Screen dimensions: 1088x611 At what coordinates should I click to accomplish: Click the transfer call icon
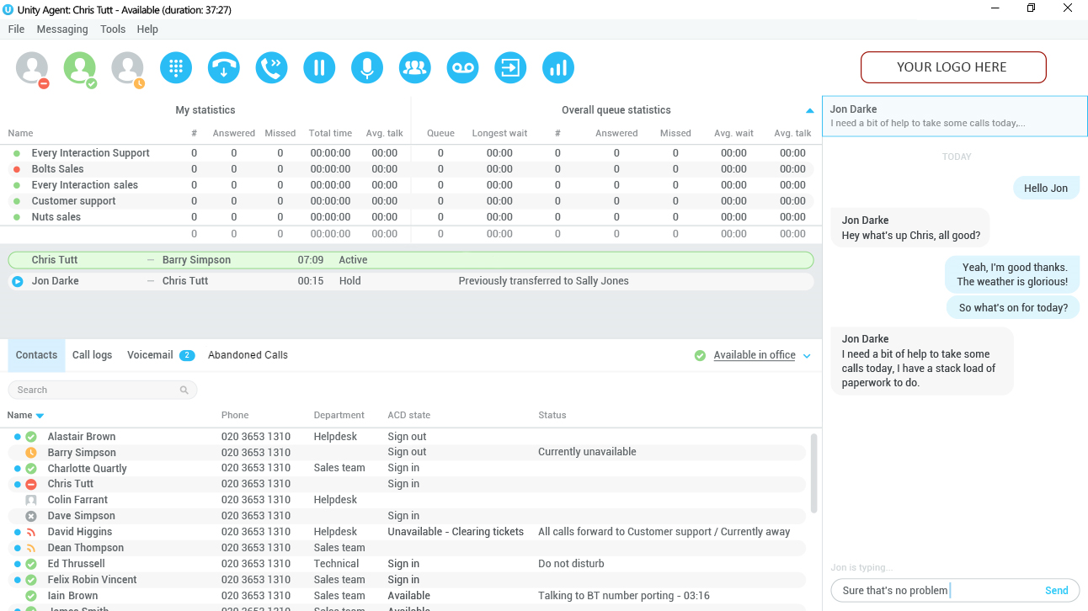coord(271,68)
